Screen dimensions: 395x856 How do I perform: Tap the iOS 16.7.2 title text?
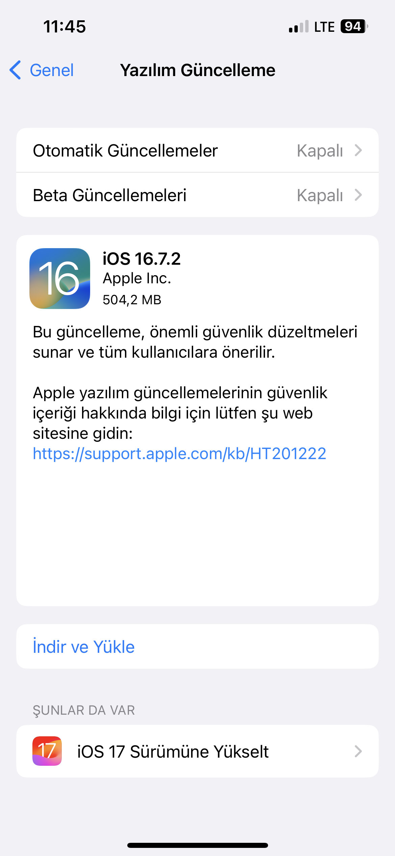pyautogui.click(x=141, y=259)
